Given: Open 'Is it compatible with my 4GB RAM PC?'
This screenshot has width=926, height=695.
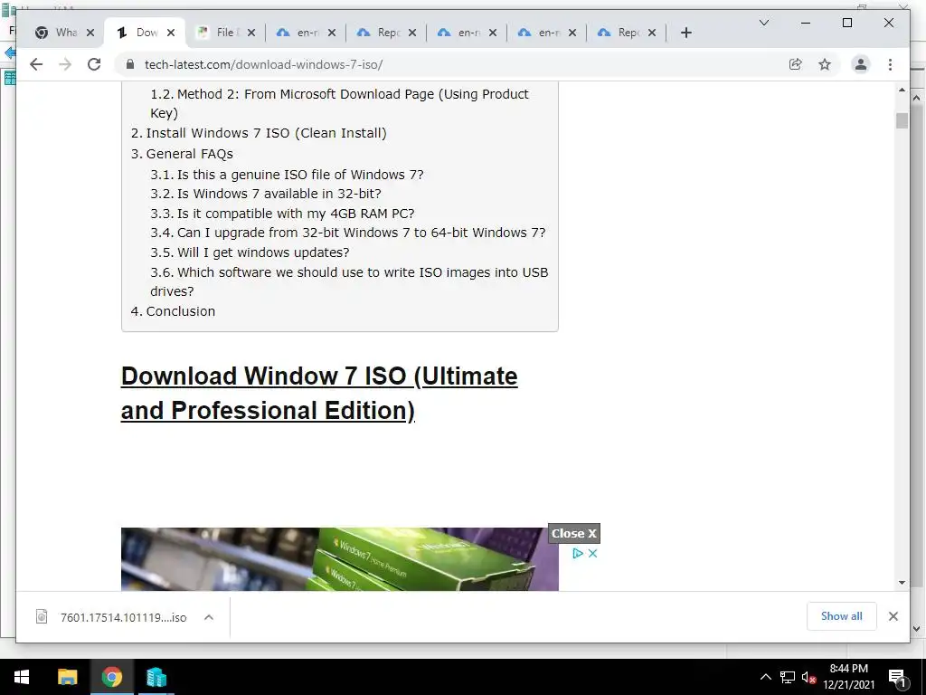Looking at the screenshot, I should (x=282, y=214).
